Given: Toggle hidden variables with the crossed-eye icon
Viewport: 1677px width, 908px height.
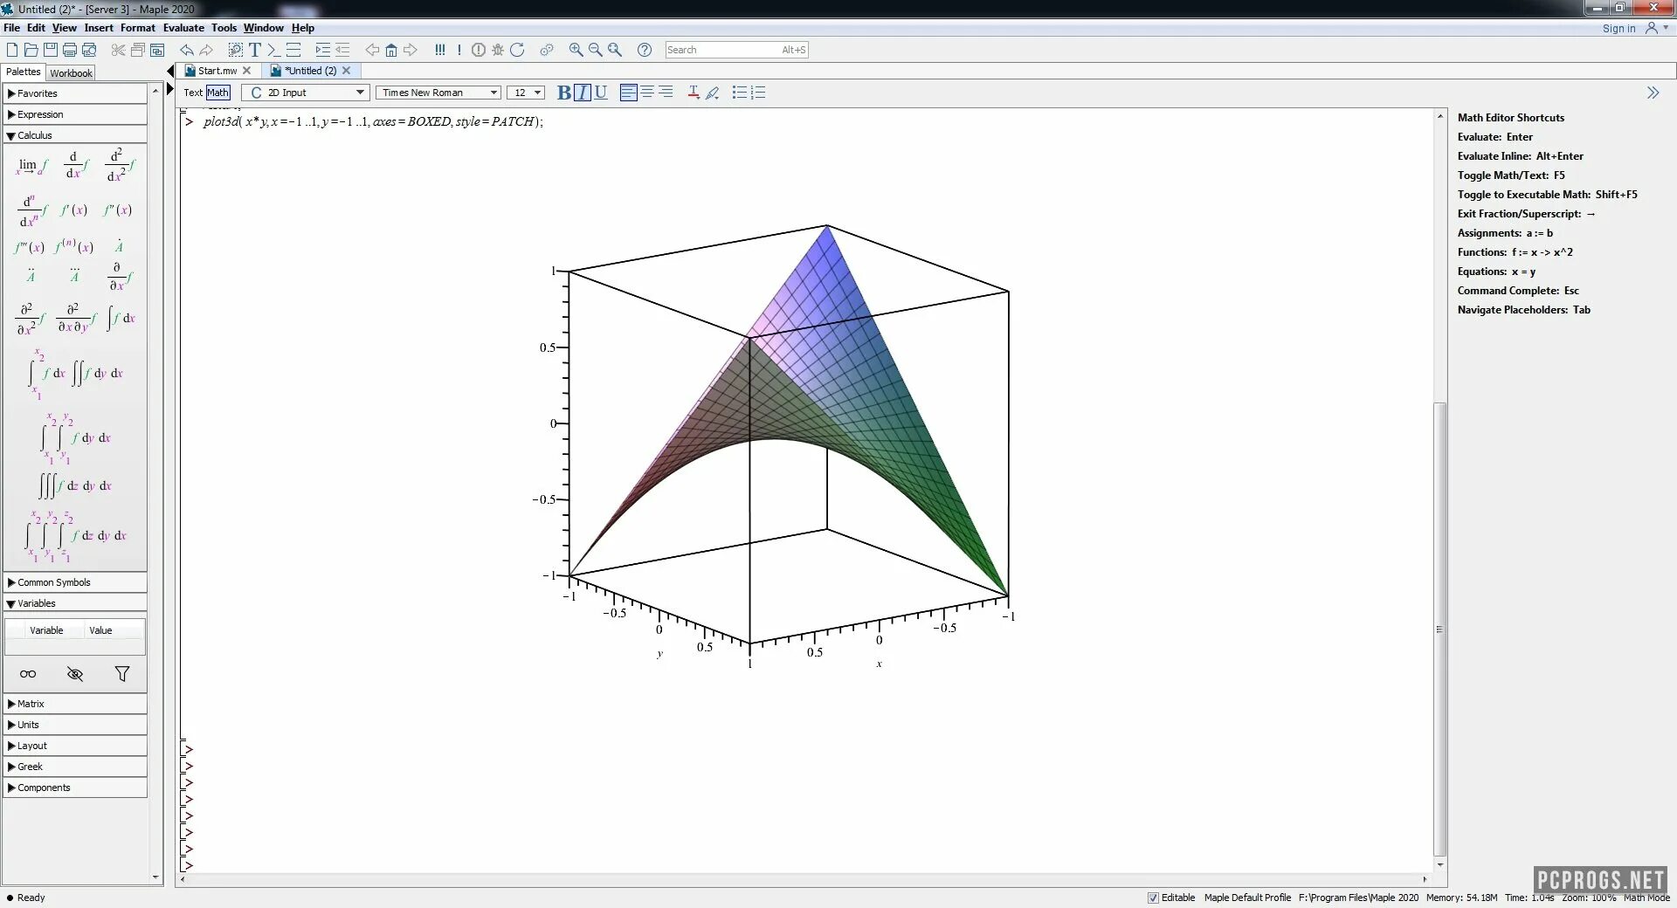Looking at the screenshot, I should [75, 674].
